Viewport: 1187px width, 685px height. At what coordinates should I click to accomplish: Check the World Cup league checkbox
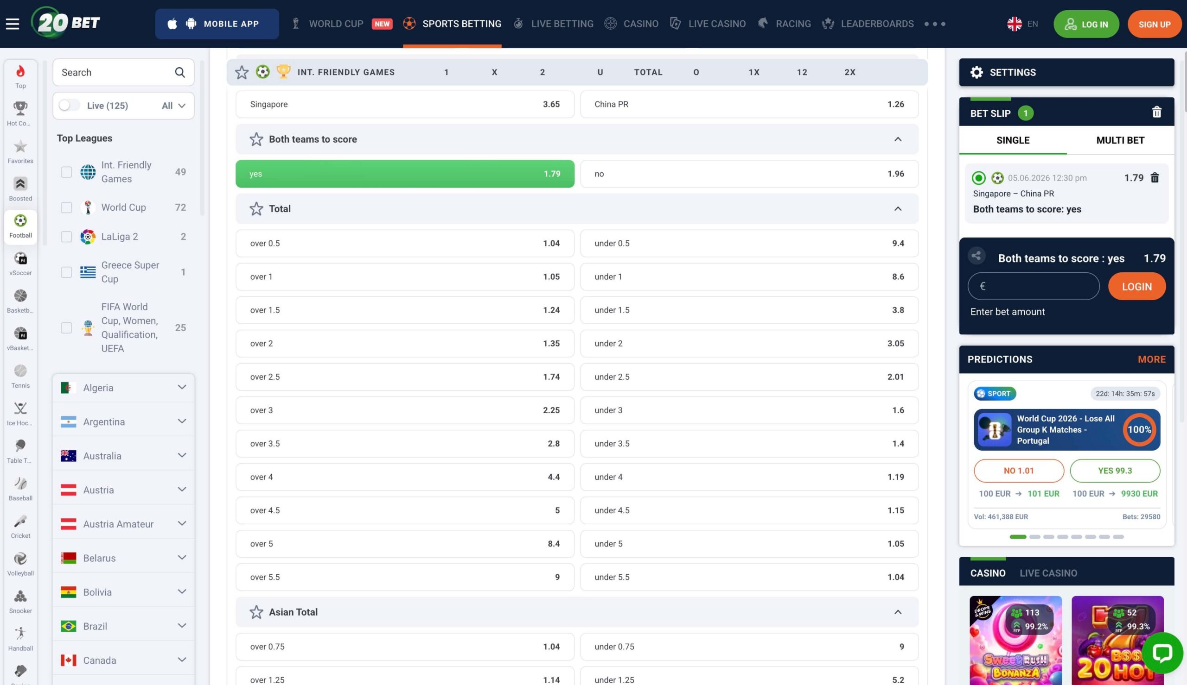point(66,207)
